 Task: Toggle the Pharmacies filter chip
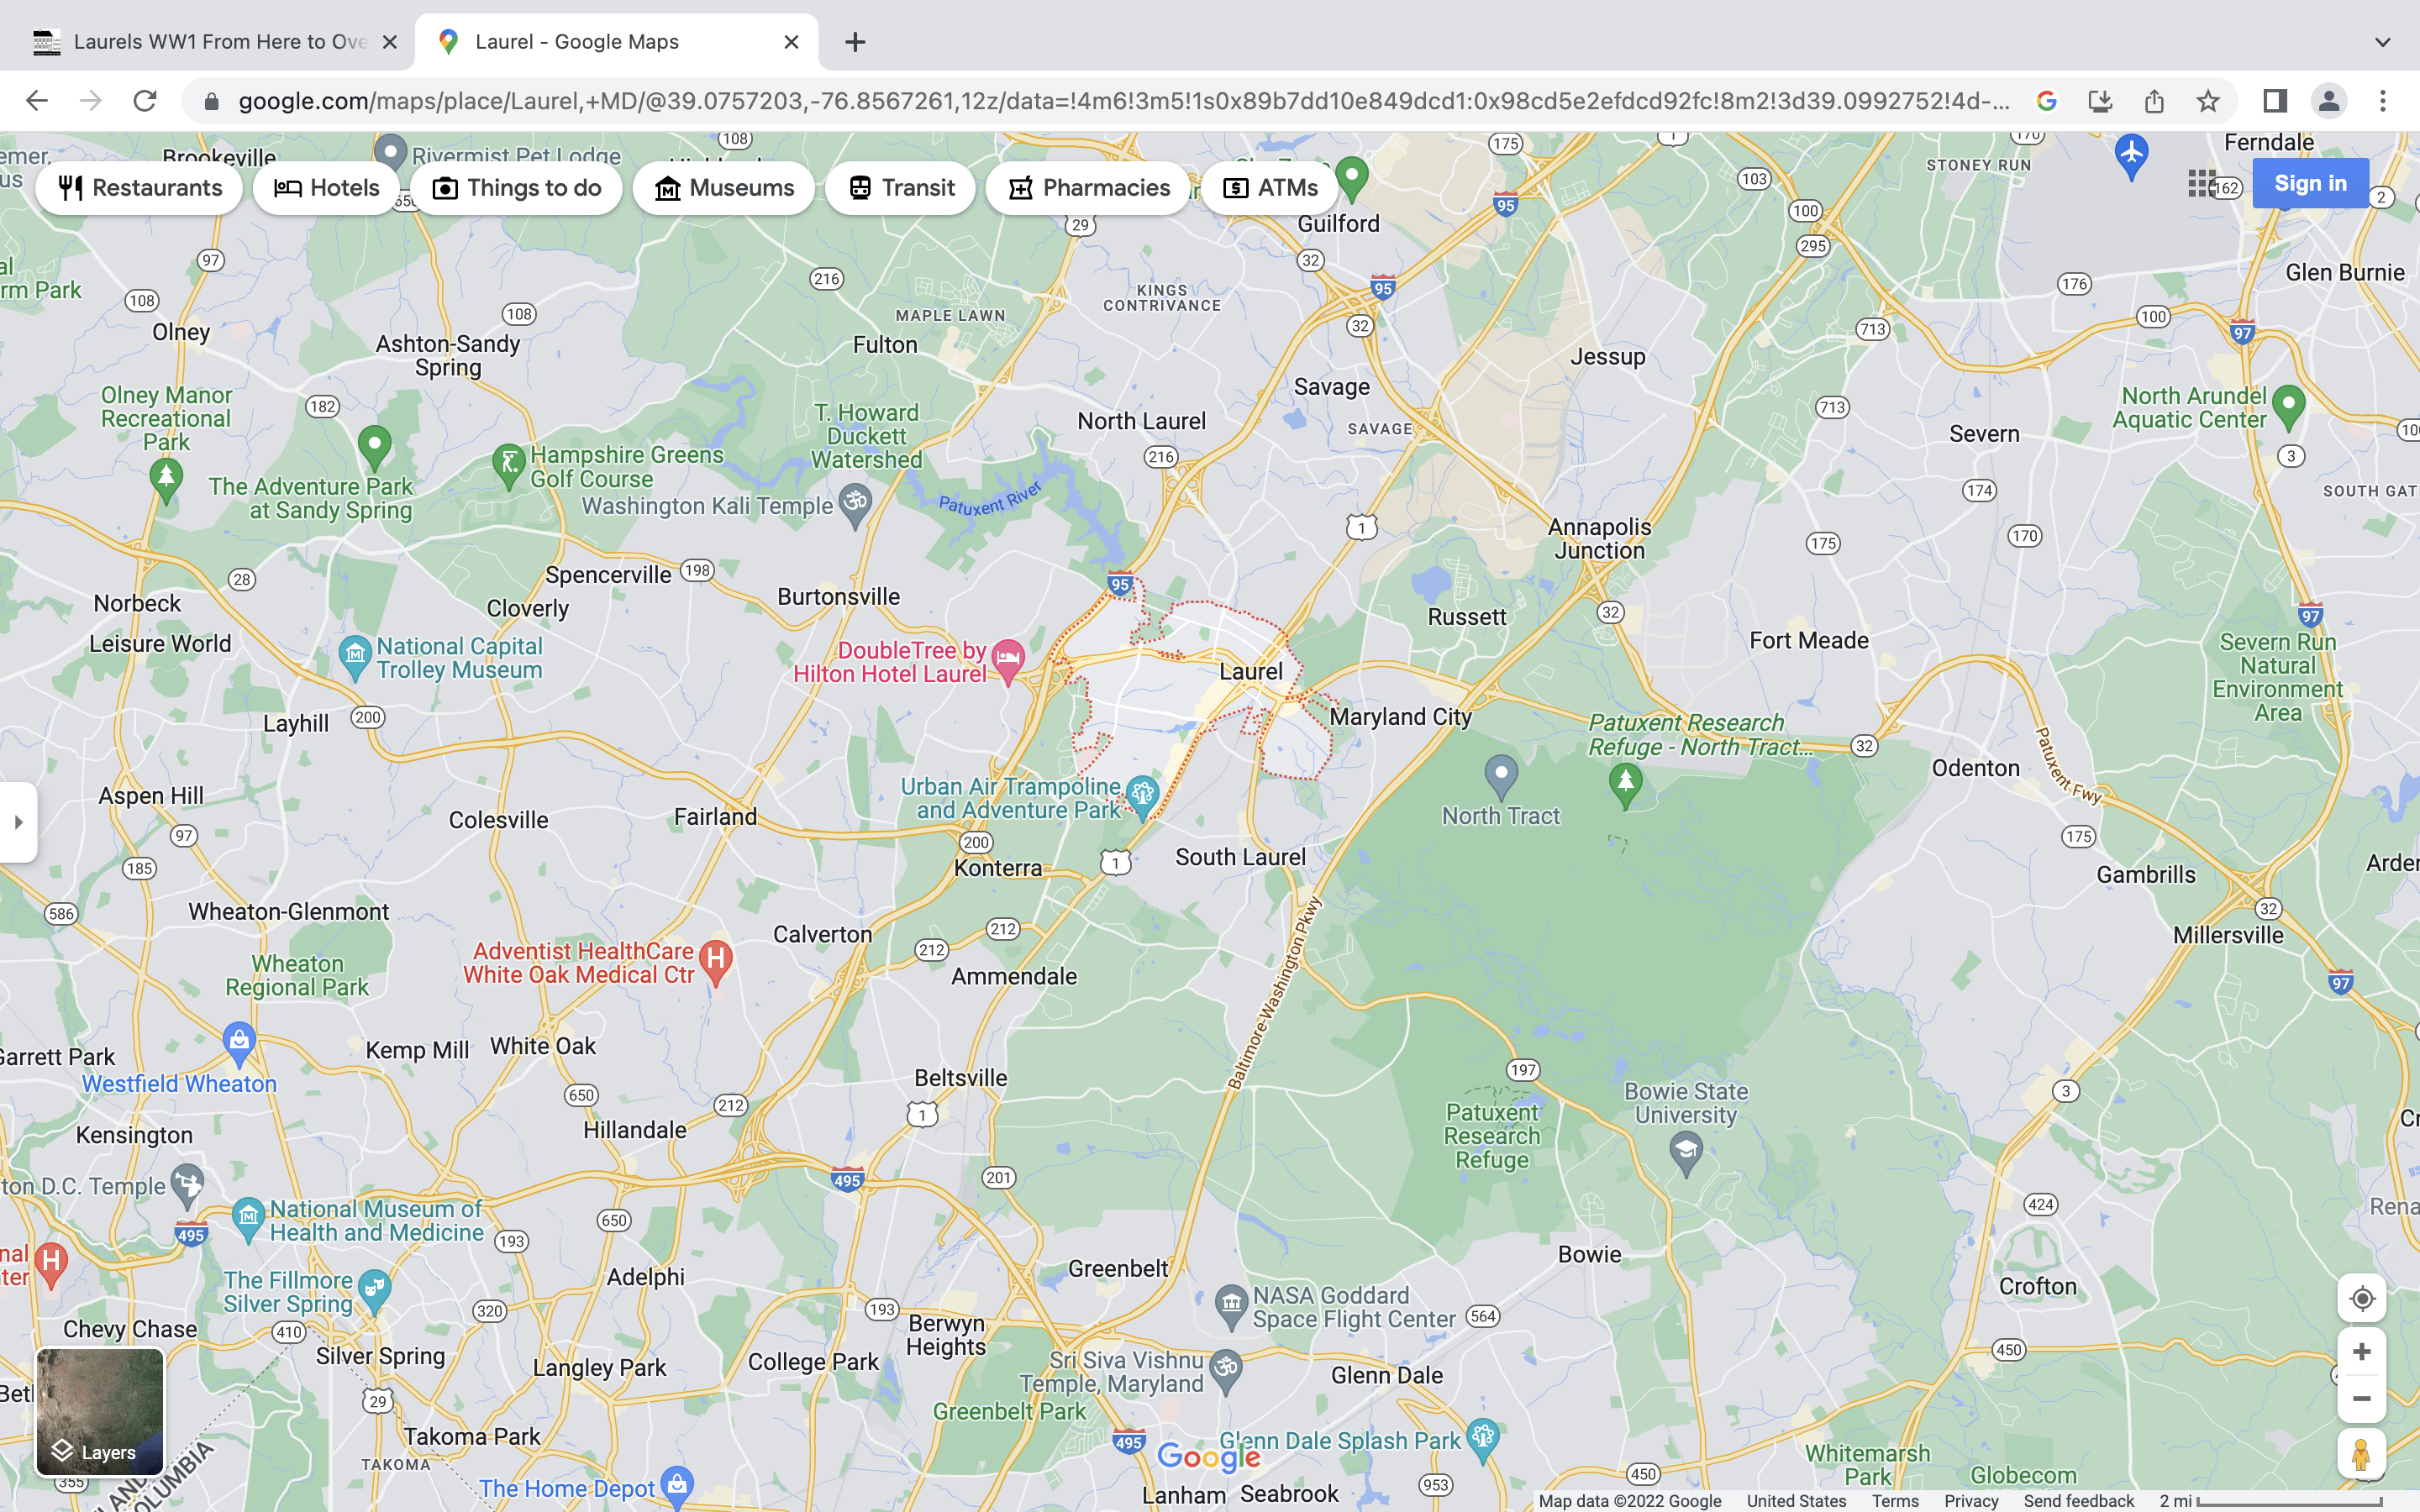pos(1088,188)
